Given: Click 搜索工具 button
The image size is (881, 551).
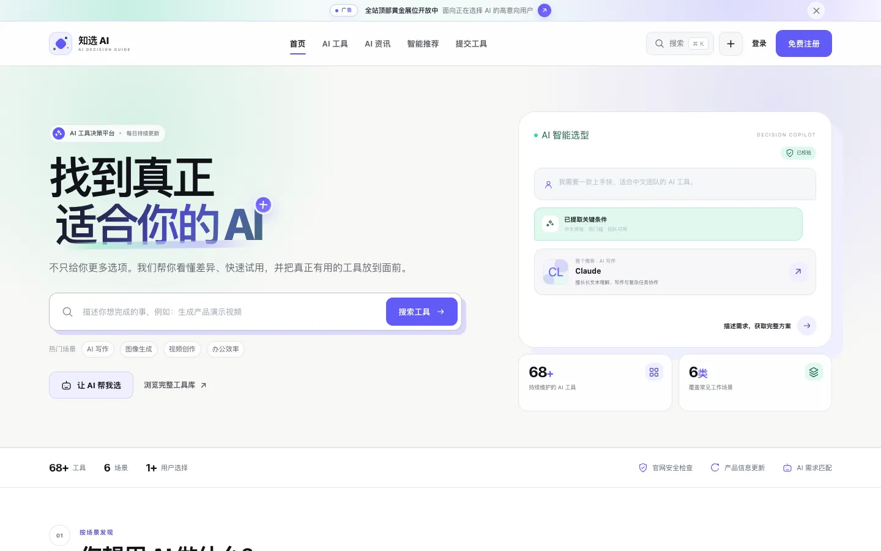Looking at the screenshot, I should pos(422,312).
